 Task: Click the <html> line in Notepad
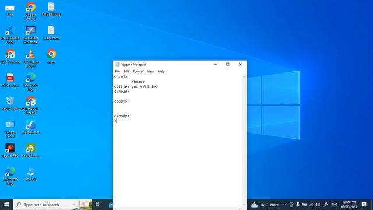click(121, 76)
